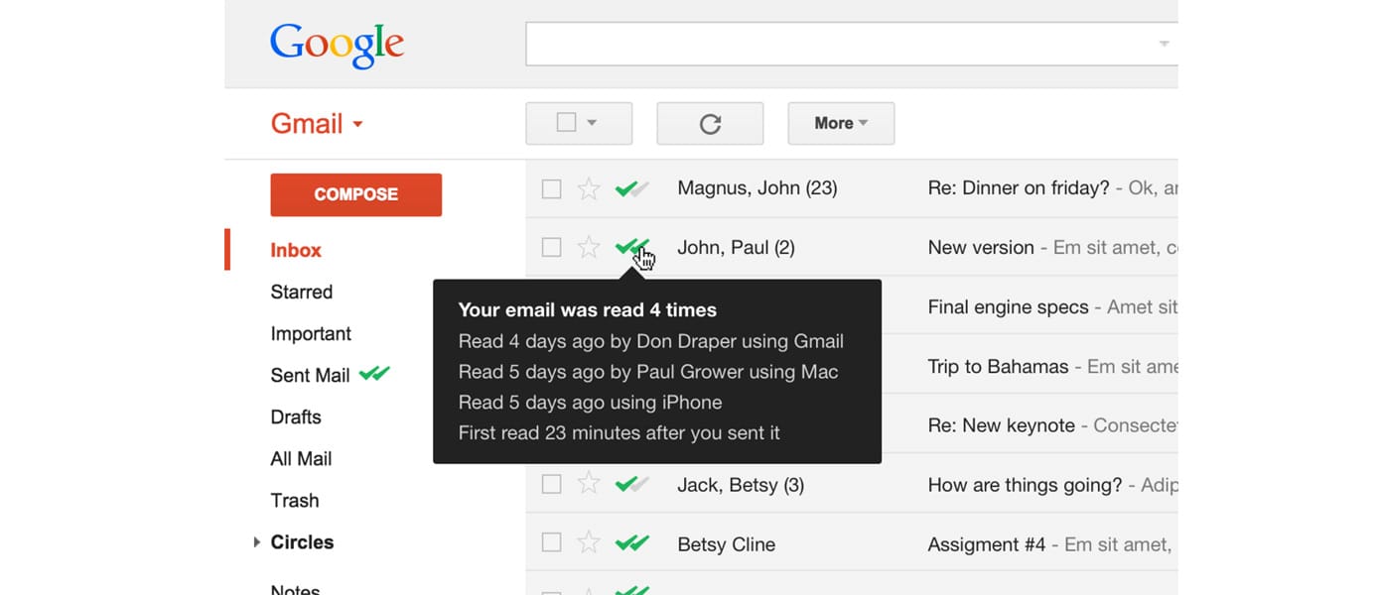This screenshot has height=595, width=1378.
Task: Click green checkmarks beside Sent Mail
Action: 374,374
